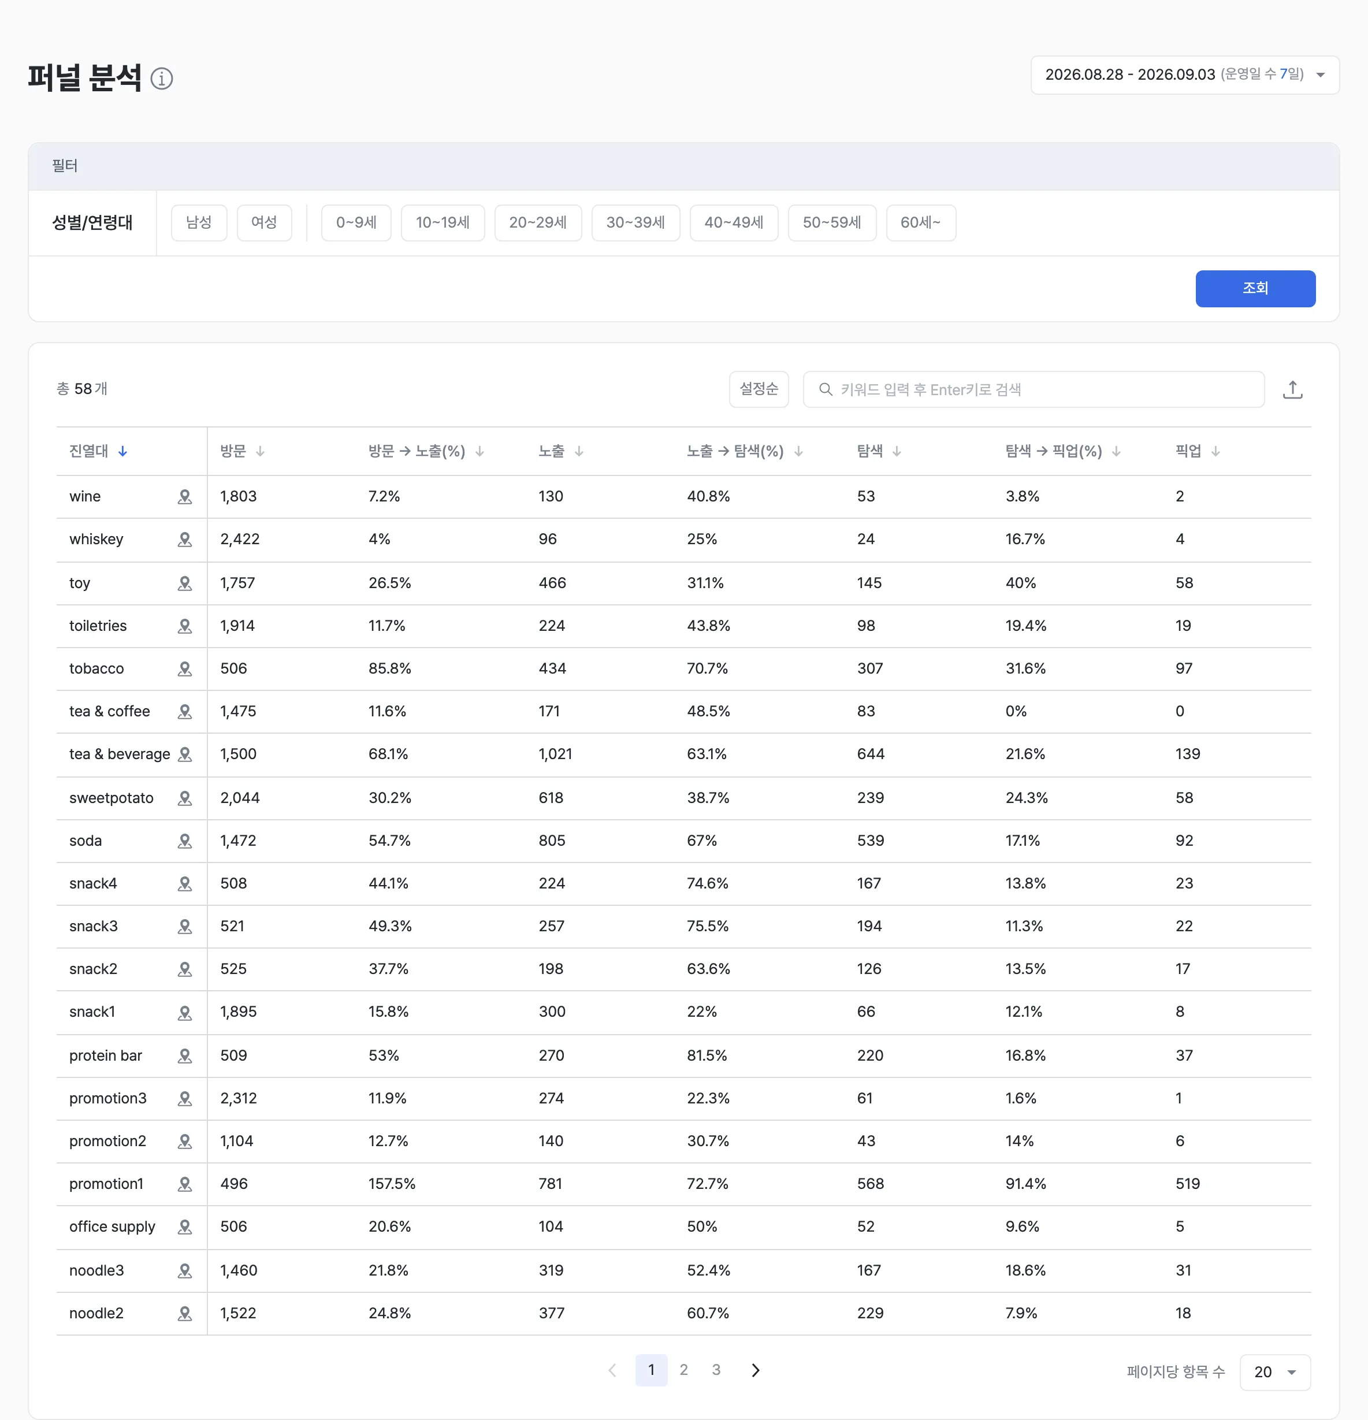Open the items per page dropdown
Image resolution: width=1368 pixels, height=1420 pixels.
[1274, 1372]
